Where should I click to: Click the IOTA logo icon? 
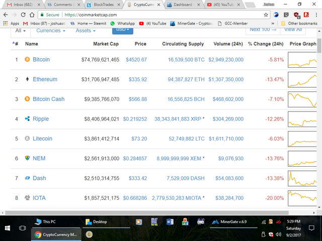click(x=27, y=198)
